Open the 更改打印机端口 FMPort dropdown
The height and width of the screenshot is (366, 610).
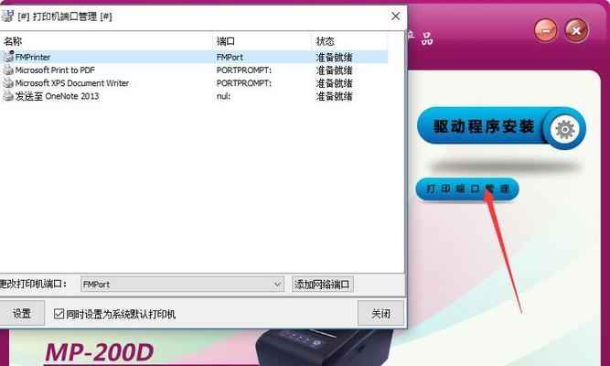[x=182, y=285]
